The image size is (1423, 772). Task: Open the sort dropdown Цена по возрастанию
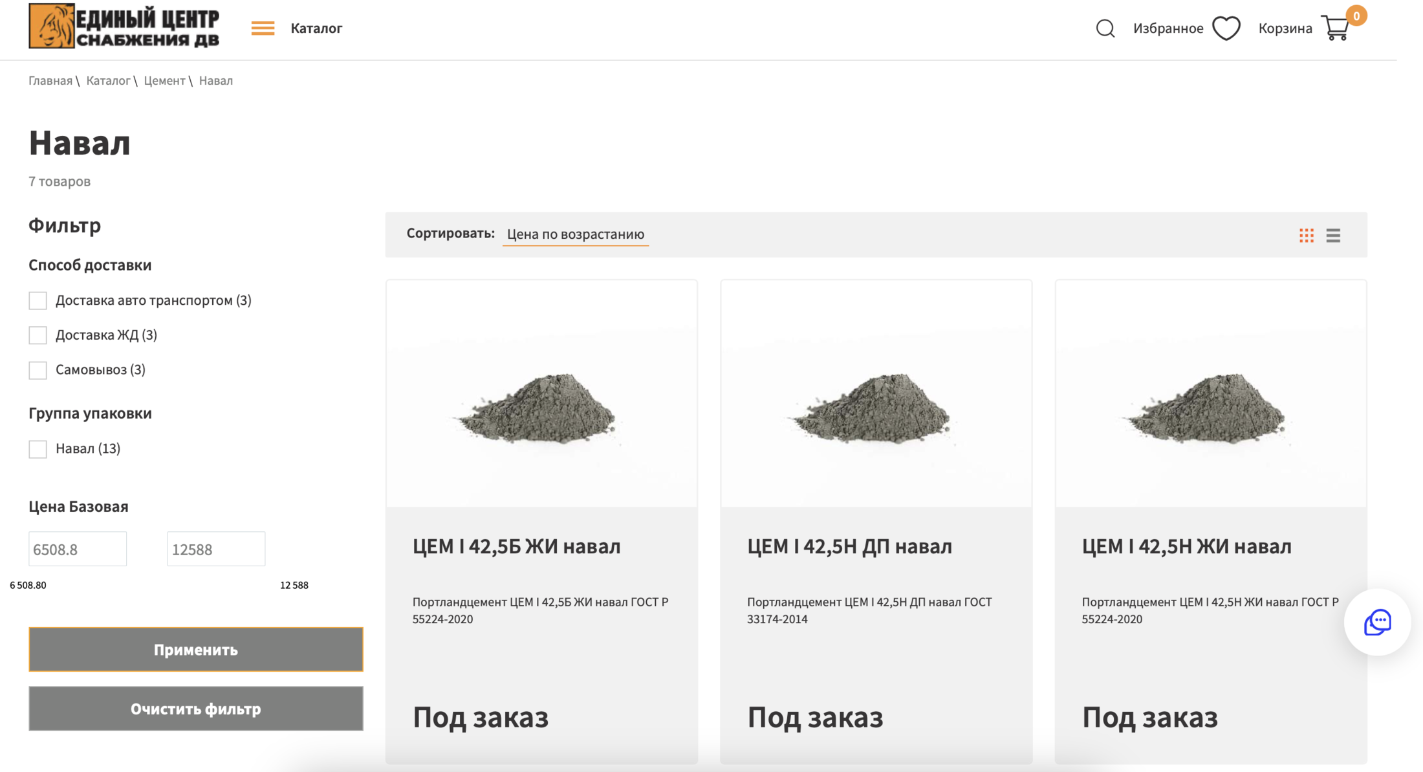coord(575,234)
